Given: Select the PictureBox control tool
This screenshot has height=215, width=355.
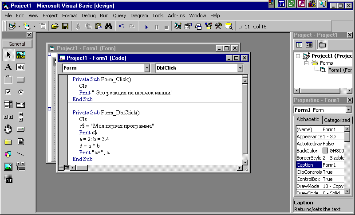Looking at the screenshot, I should coord(20,55).
